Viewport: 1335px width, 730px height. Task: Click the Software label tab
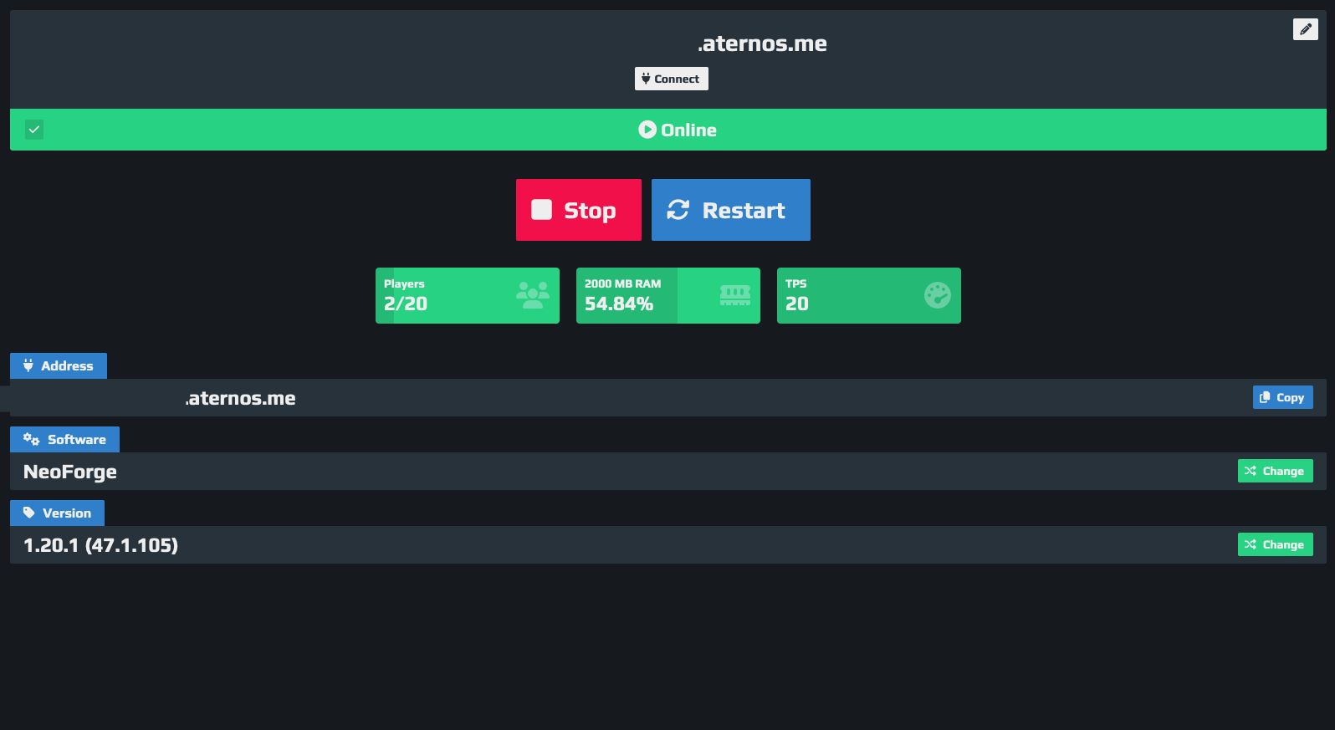pos(64,439)
